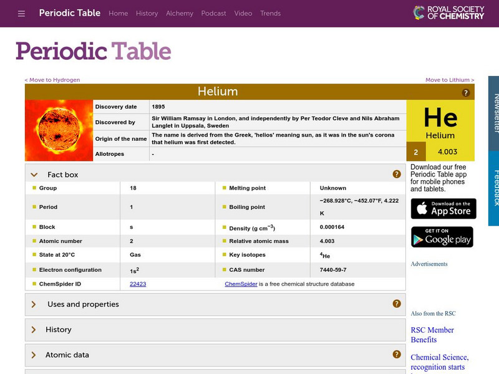Click the Discovered by label

point(115,122)
